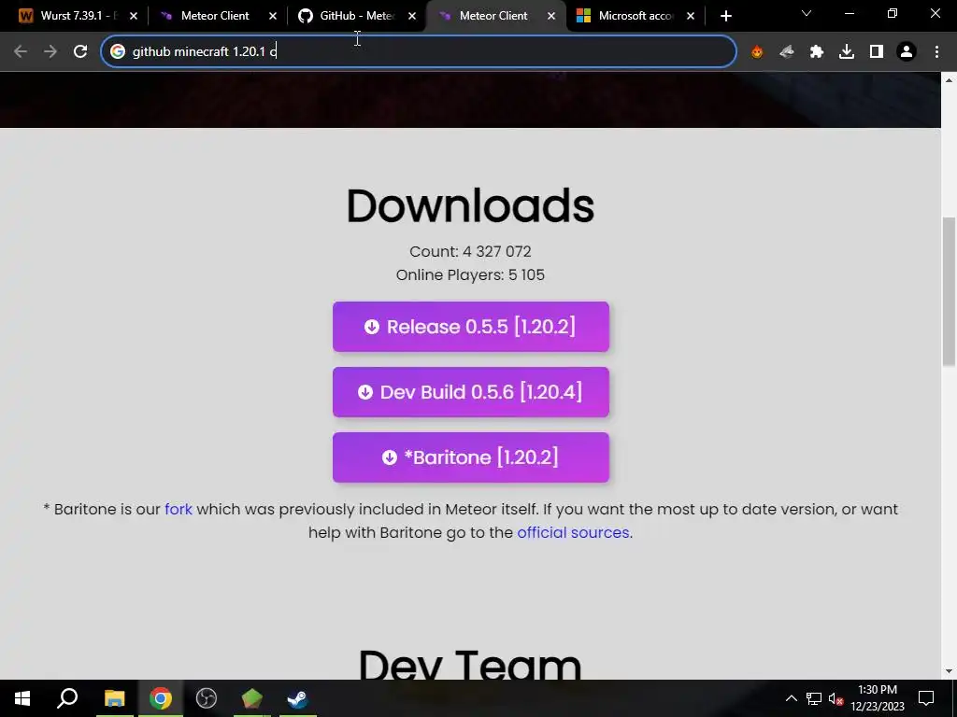Open the Minecraft launcher taskbar icon
The image size is (957, 717).
click(x=252, y=698)
